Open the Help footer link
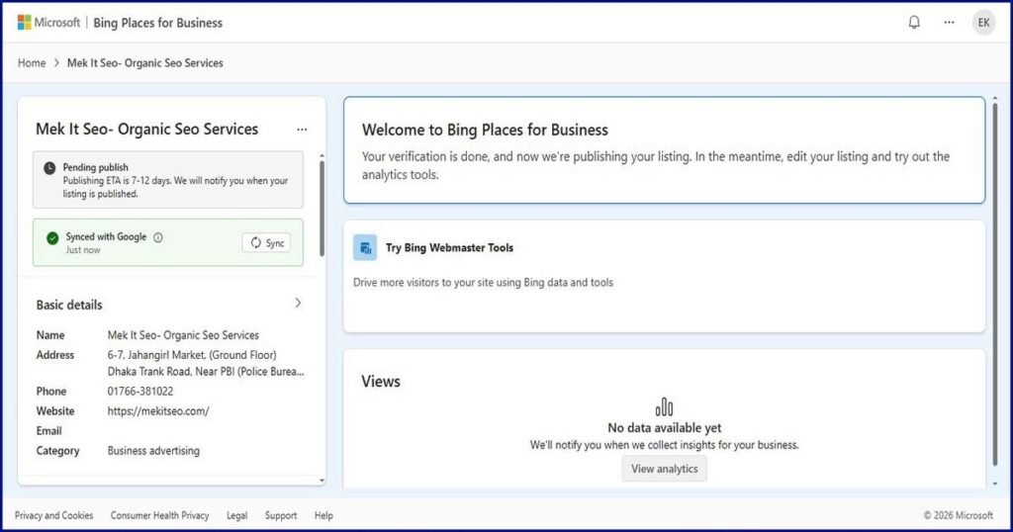The height and width of the screenshot is (532, 1013). 323,515
